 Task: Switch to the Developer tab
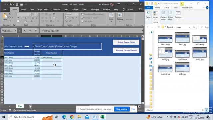(x=95, y=10)
